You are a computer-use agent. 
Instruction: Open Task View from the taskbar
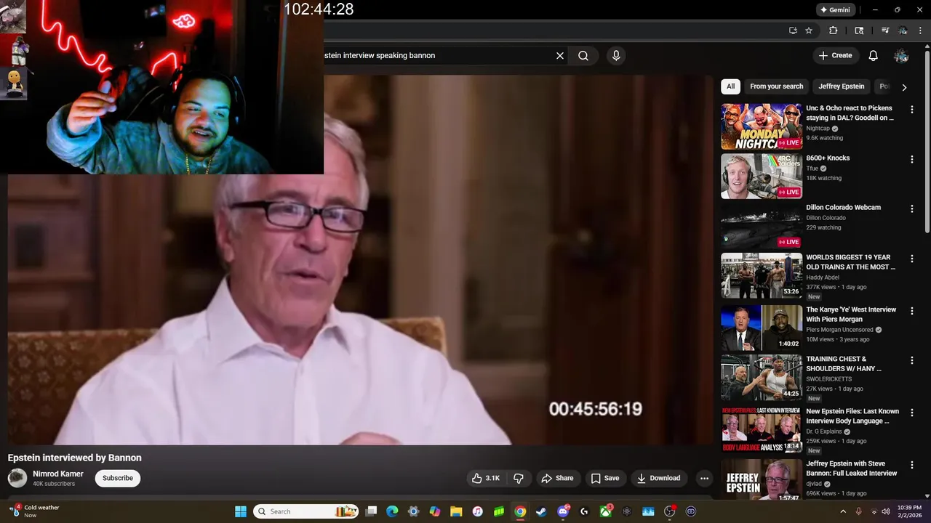(371, 511)
